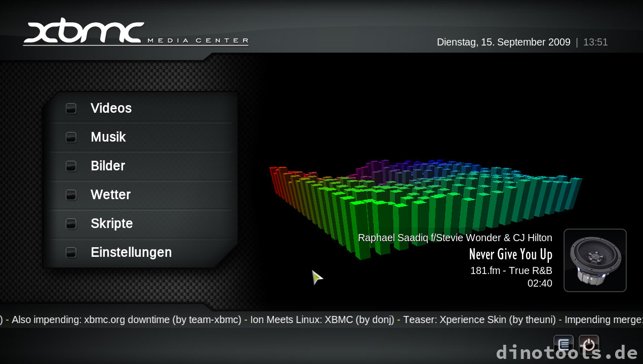
Task: Click RSS item Teaser: Xperience Skin
Action: [x=479, y=320]
